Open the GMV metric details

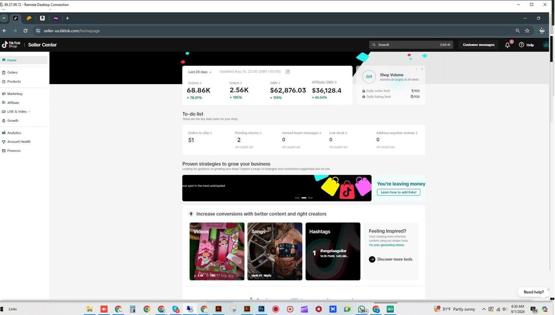[x=275, y=83]
